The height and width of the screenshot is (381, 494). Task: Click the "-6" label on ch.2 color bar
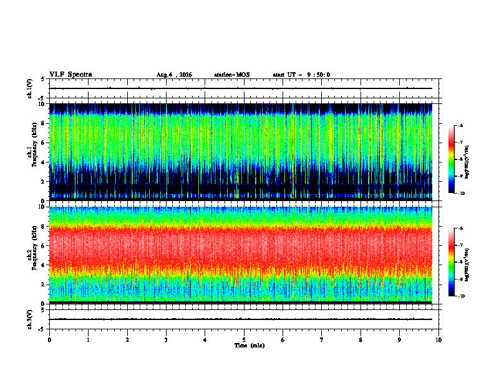pos(460,228)
